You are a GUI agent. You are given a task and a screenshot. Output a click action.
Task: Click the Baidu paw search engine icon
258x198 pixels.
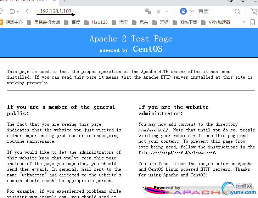click(183, 11)
